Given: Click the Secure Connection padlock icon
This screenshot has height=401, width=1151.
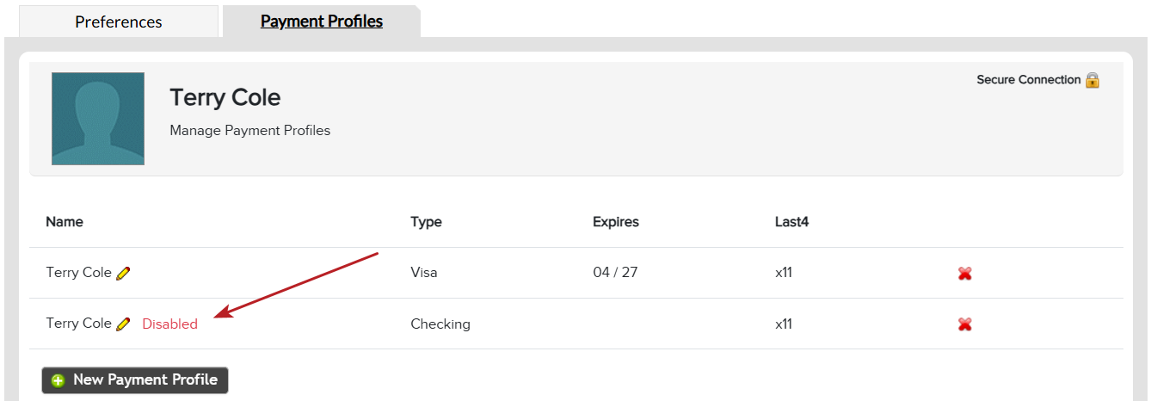Looking at the screenshot, I should (x=1093, y=80).
